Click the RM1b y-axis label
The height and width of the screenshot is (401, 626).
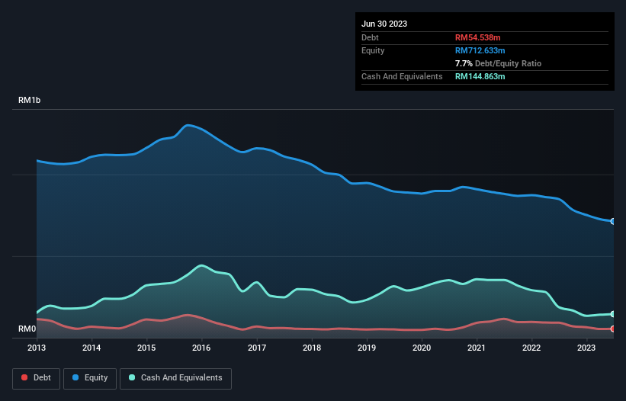(30, 101)
